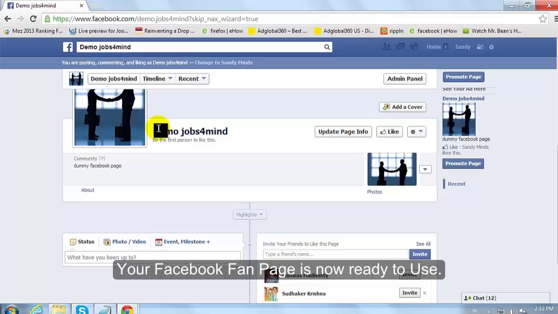Click the 'Type a friend's name' field
The image size is (558, 314).
click(x=336, y=254)
